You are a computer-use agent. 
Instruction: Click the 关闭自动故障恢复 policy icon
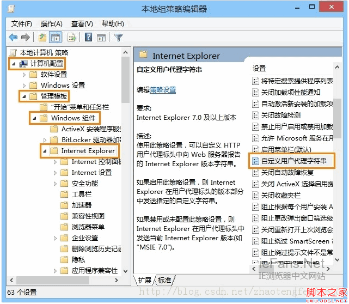(255, 172)
